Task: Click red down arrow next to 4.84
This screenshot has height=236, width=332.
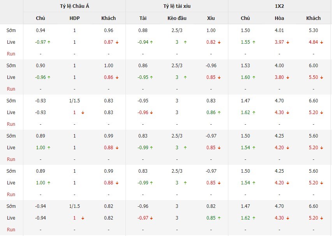Action: point(322,42)
